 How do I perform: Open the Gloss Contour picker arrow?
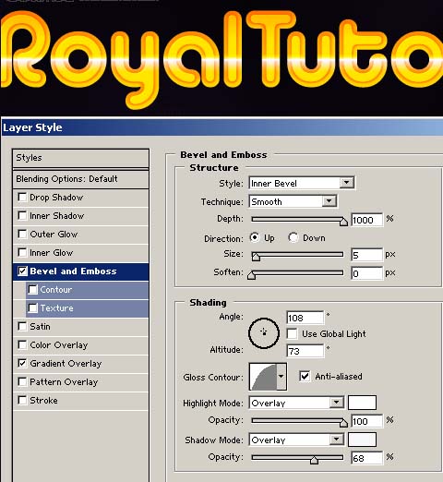(281, 377)
